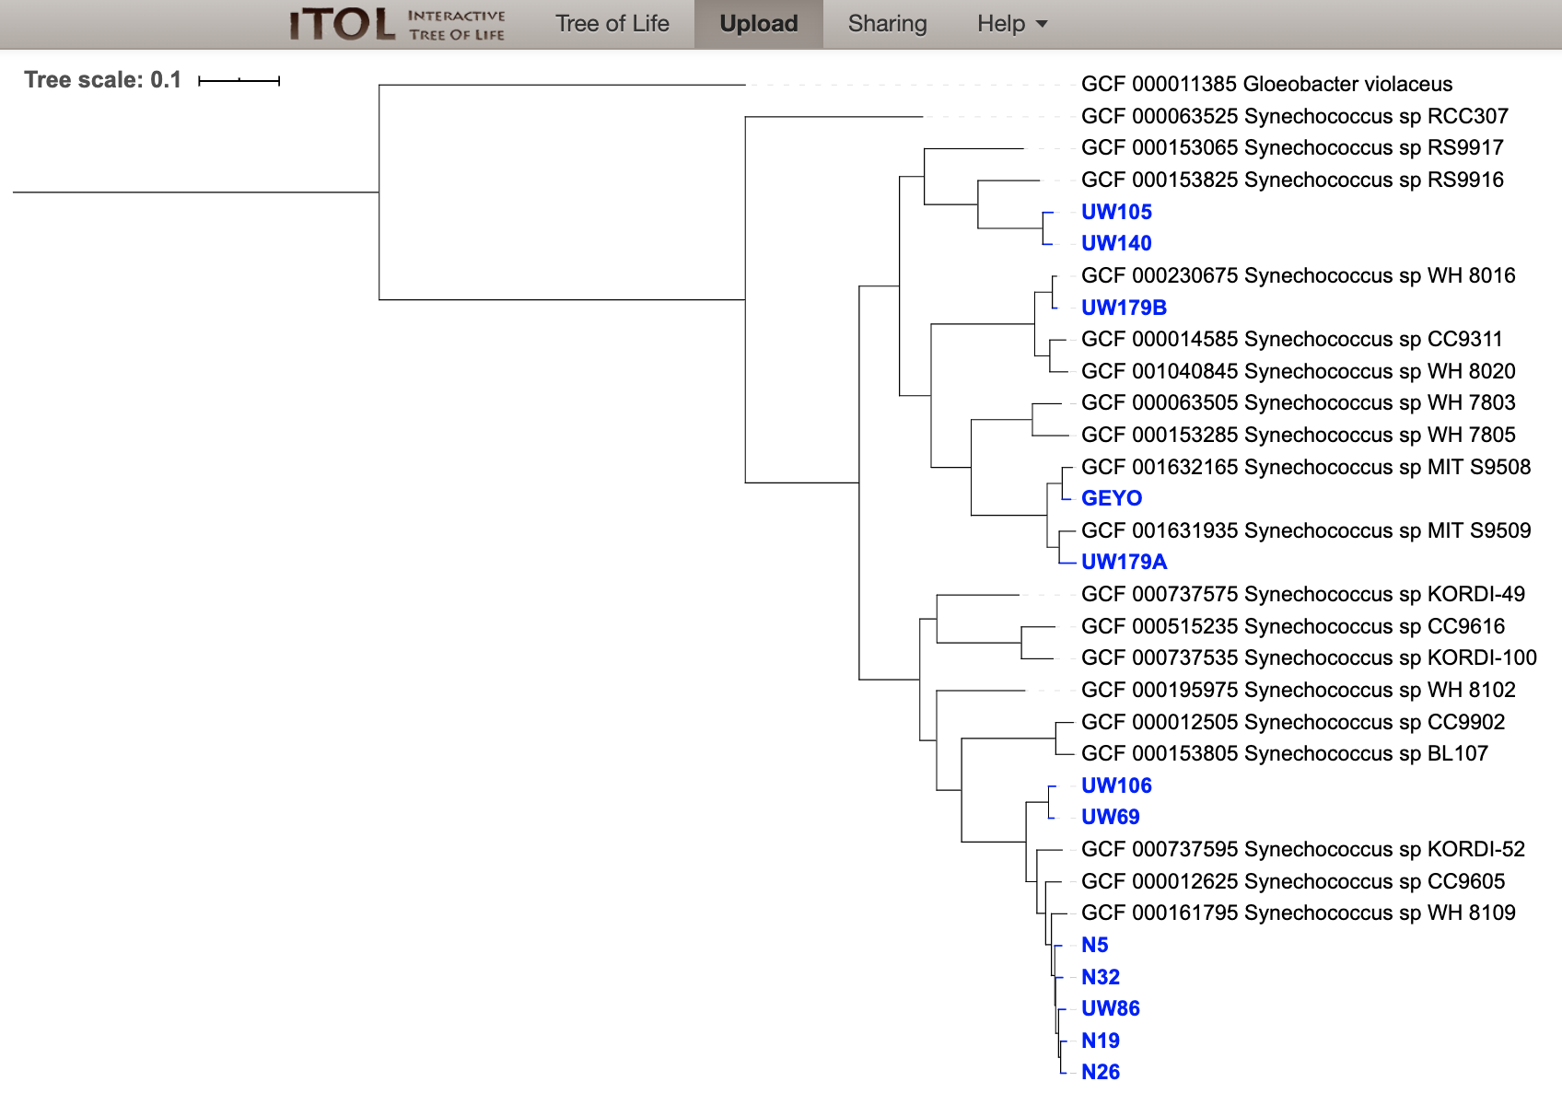The width and height of the screenshot is (1562, 1105).
Task: Click the blue N5 leaf label
Action: pos(1094,945)
